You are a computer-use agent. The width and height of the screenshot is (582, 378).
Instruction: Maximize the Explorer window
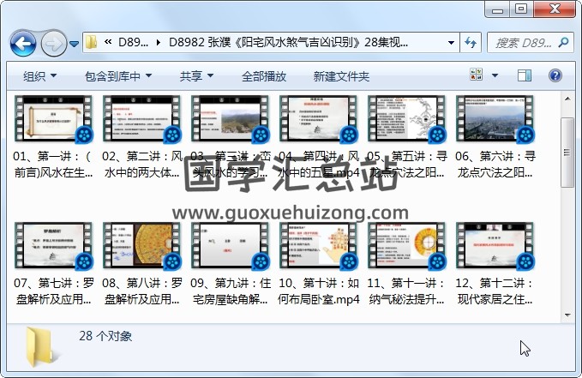tap(521, 9)
